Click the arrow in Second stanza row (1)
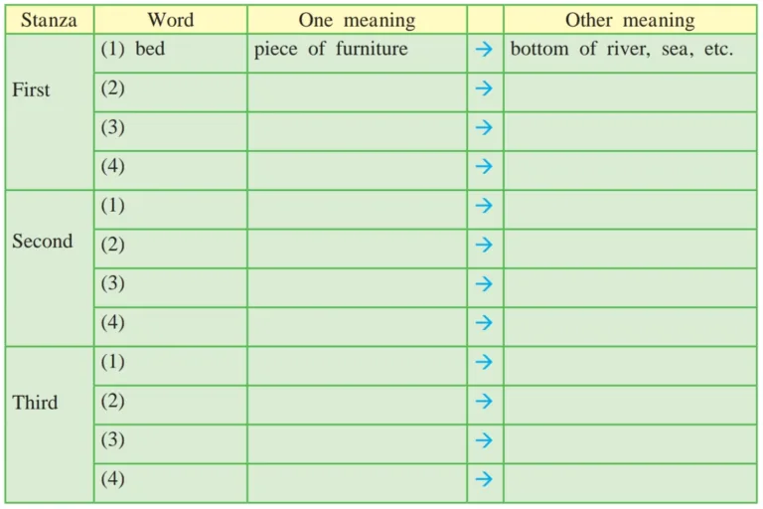This screenshot has width=763, height=509. click(484, 206)
